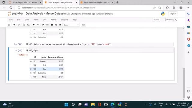Open the cell type Code dropdown
The height and width of the screenshot is (108, 192).
pyautogui.click(x=71, y=25)
